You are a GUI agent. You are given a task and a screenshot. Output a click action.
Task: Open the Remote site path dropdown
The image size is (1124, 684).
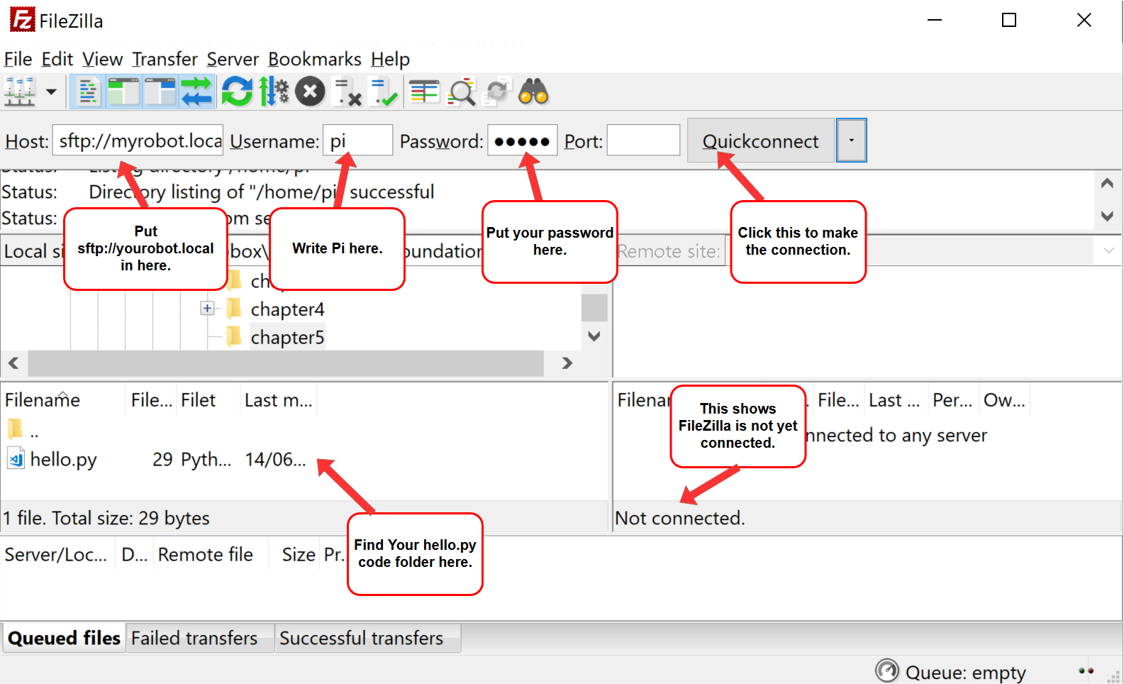[x=1108, y=250]
